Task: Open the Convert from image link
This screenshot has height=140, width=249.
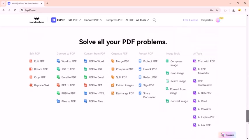Action: (176, 91)
